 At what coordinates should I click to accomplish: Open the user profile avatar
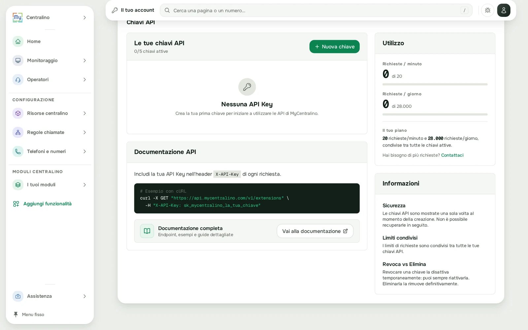(x=504, y=10)
